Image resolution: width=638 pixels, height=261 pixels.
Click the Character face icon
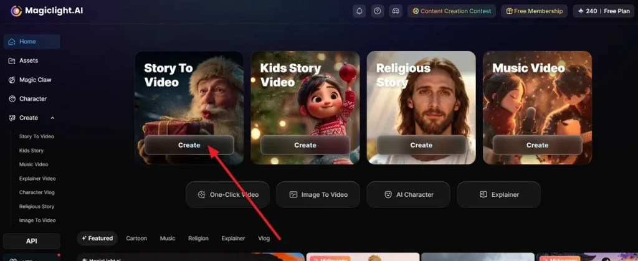[x=12, y=99]
